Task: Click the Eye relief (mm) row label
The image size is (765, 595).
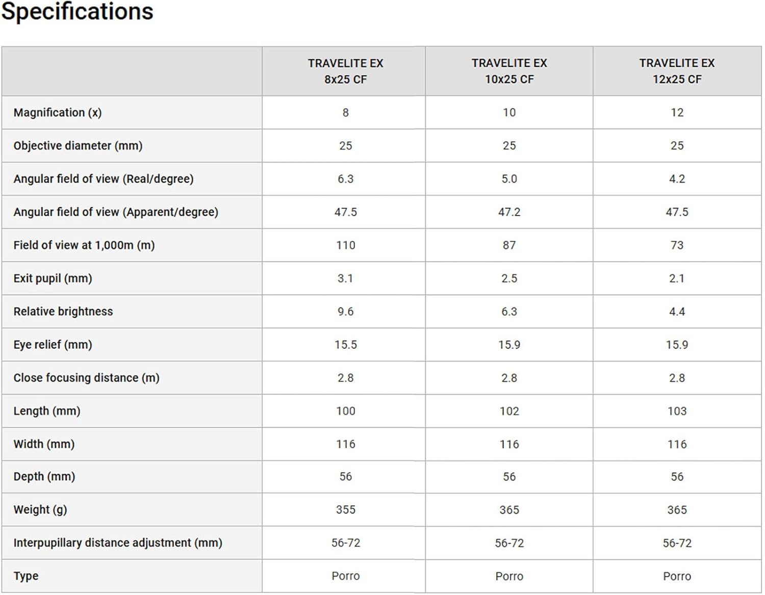Action: click(53, 345)
